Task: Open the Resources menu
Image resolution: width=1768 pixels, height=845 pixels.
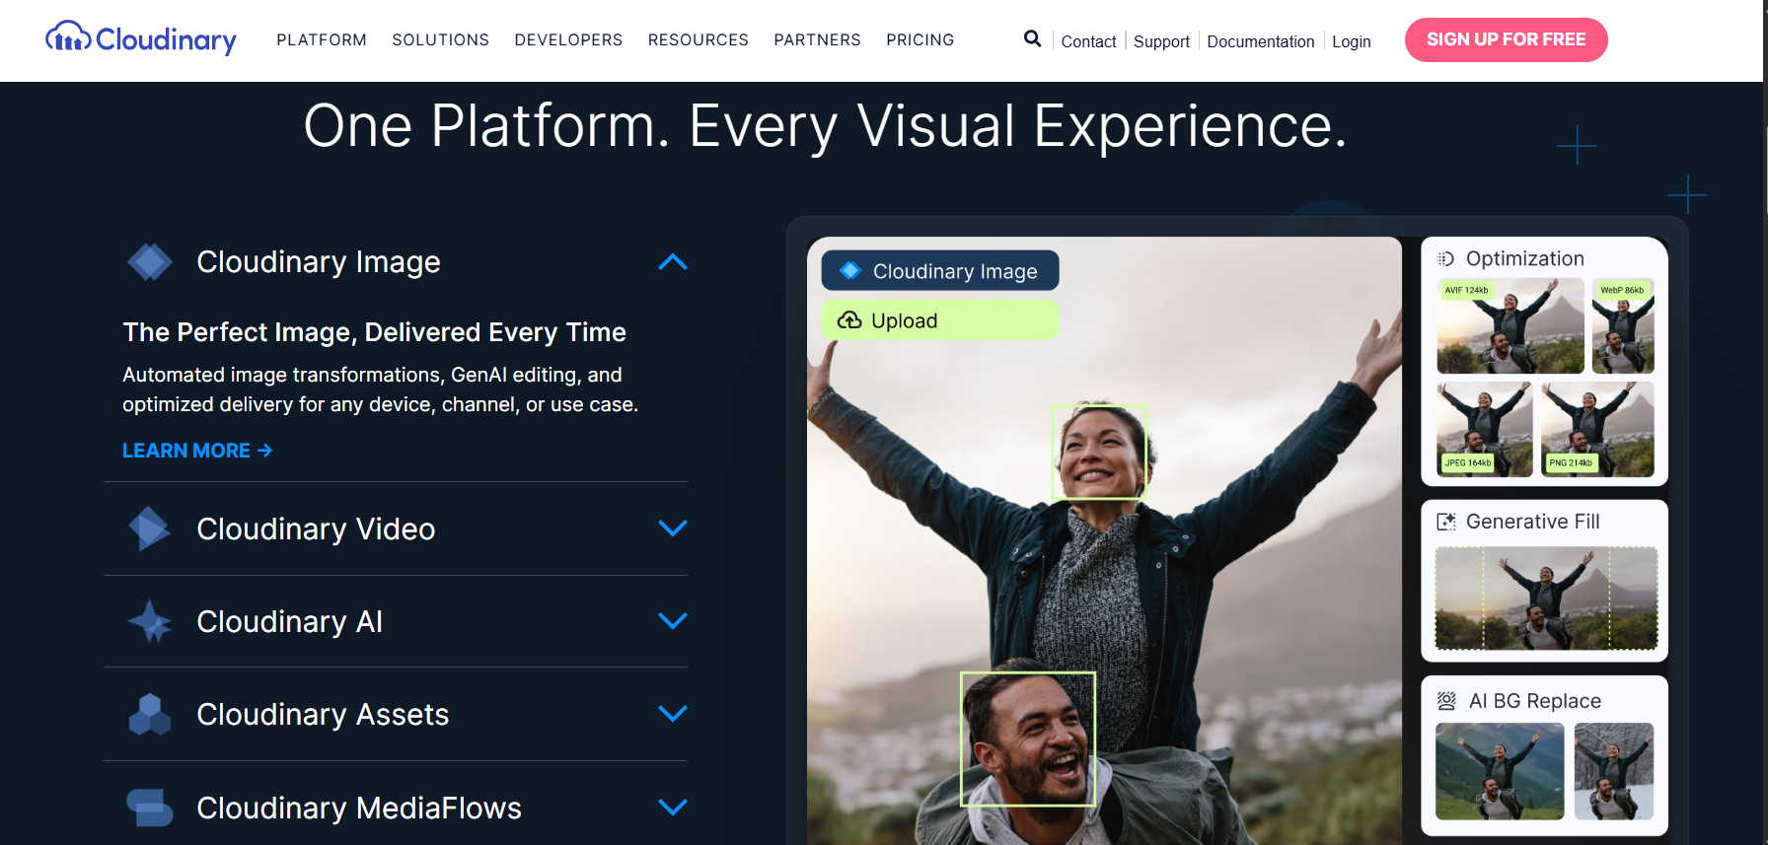Action: 699,39
